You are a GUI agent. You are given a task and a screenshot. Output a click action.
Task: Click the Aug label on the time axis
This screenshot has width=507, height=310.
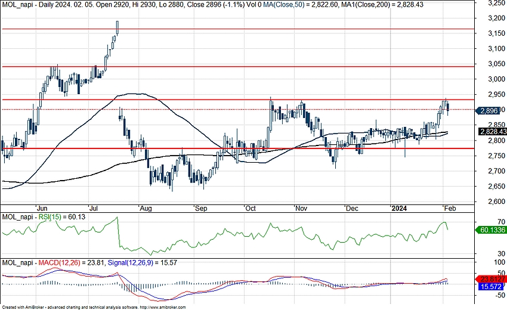click(x=146, y=209)
